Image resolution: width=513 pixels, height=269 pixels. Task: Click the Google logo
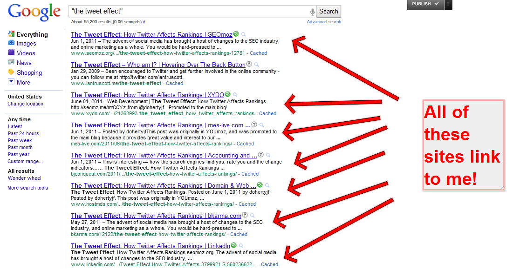coord(34,13)
